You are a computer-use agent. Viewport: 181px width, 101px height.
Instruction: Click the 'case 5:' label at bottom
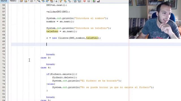(x=46, y=100)
